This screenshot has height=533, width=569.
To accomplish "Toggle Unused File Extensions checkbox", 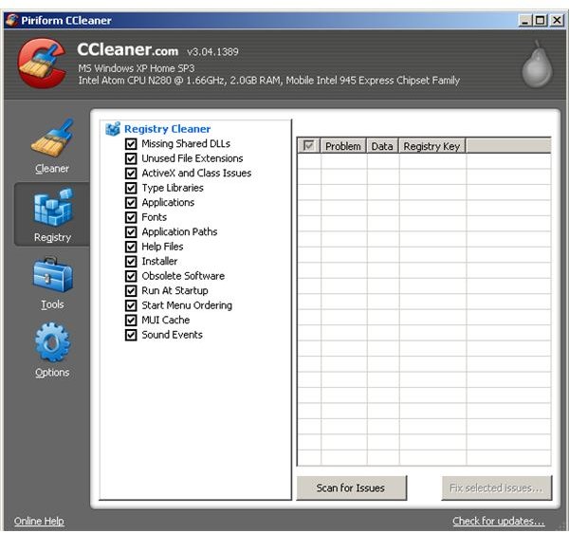I will point(131,158).
